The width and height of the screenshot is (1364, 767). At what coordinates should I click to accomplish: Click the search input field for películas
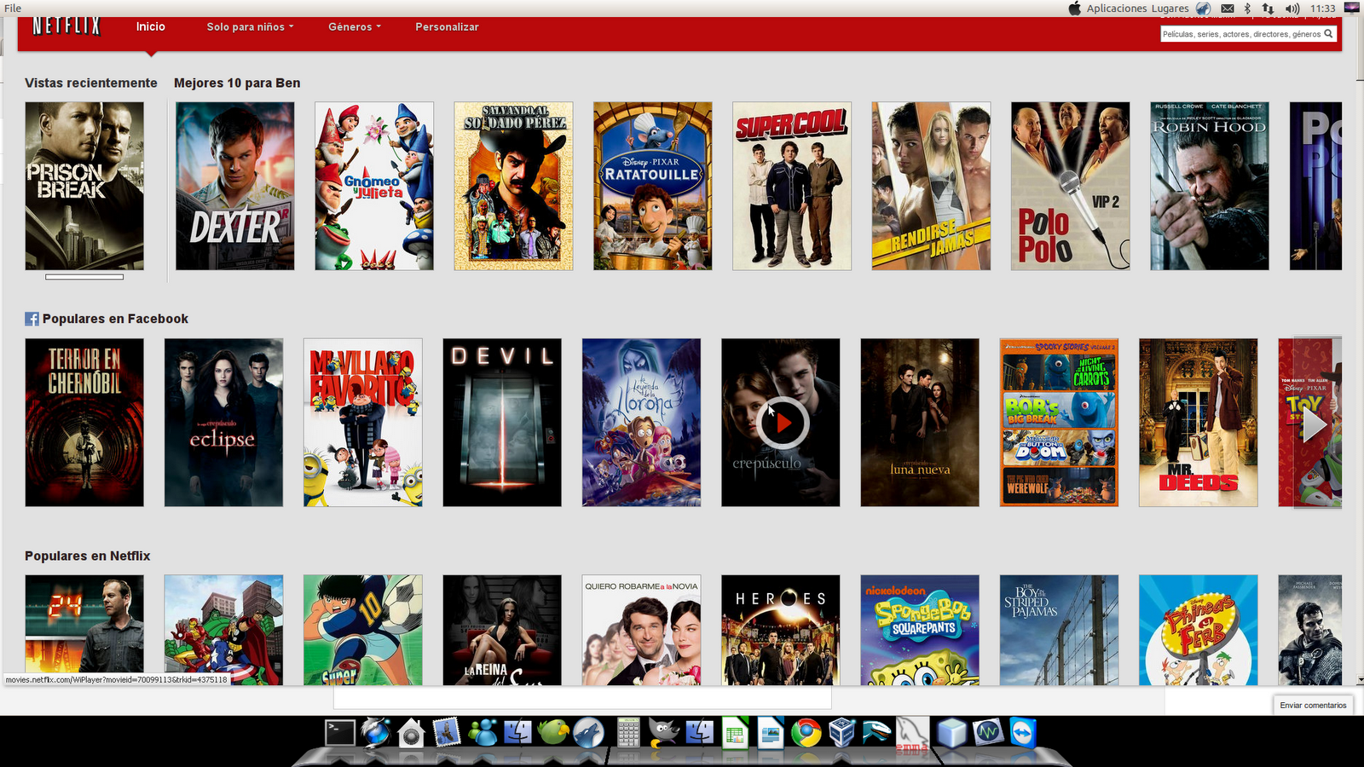[x=1240, y=34]
